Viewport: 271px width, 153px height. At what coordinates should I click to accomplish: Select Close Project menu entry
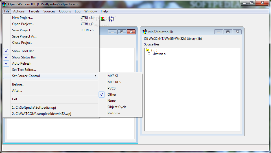point(51,43)
